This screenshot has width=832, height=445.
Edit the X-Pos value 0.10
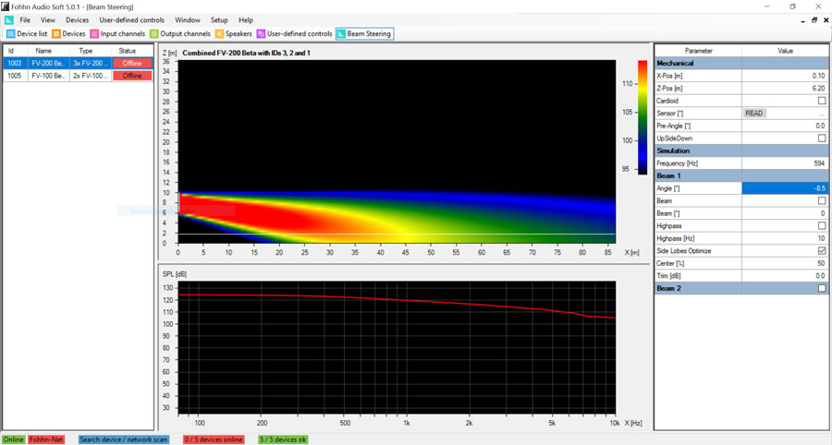click(x=785, y=76)
